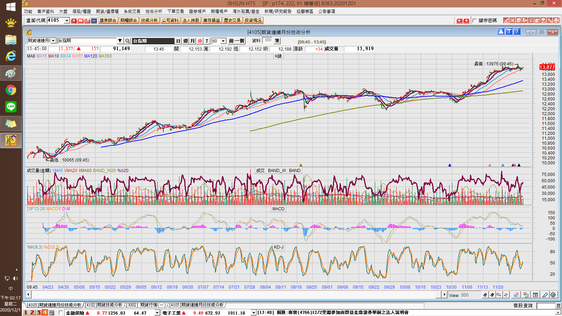Image resolution: width=562 pixels, height=316 pixels.
Task: Click the chart horizontal scrollbar left arrow
Action: pyautogui.click(x=28, y=295)
